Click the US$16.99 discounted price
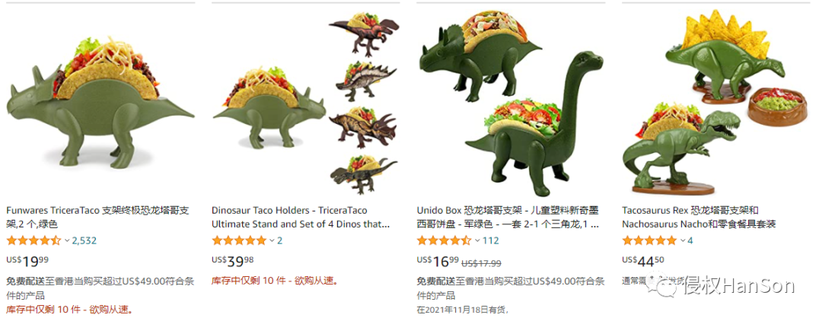Viewport: 822px width, 321px height. (438, 260)
